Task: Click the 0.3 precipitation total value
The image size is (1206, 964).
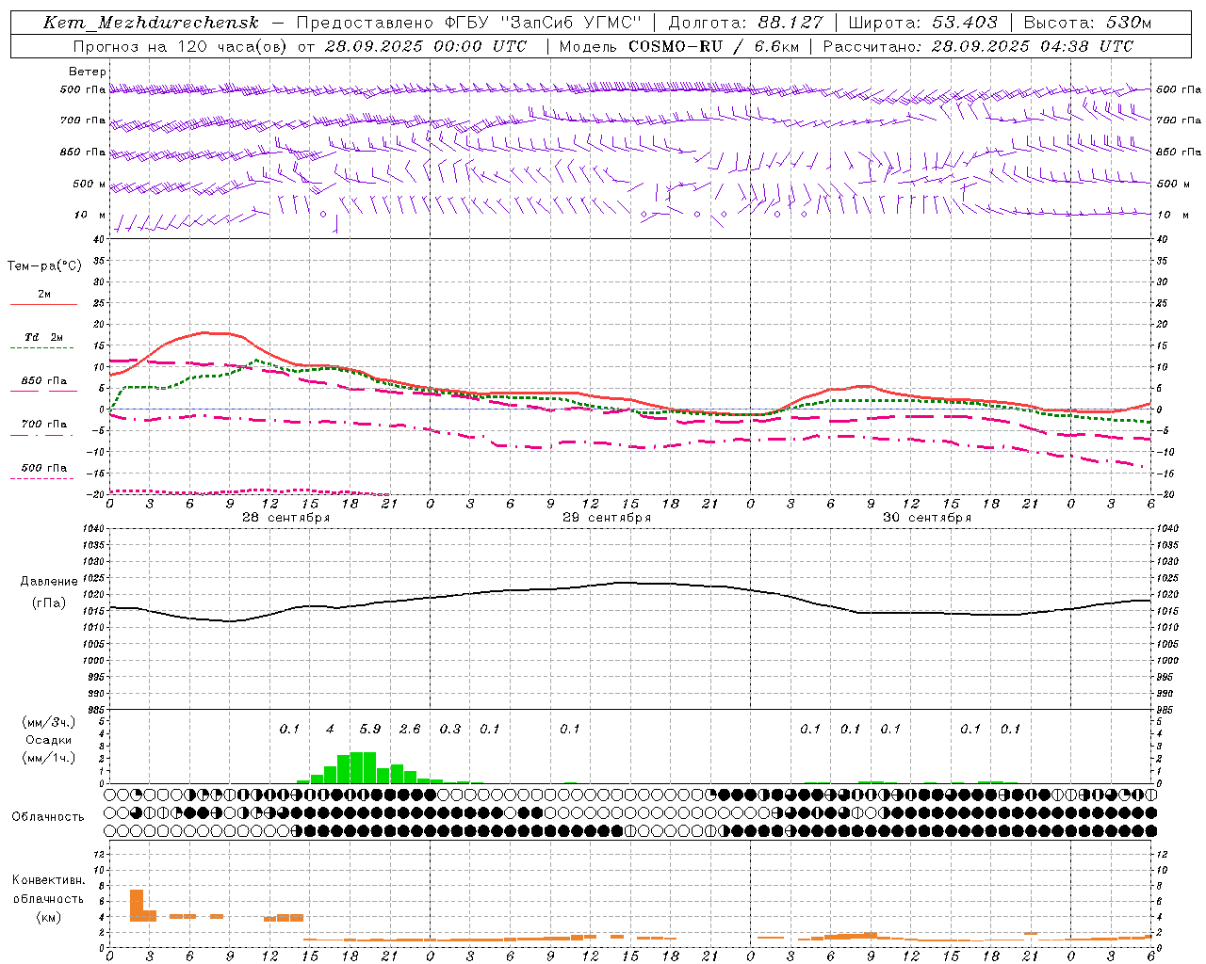Action: (x=450, y=729)
